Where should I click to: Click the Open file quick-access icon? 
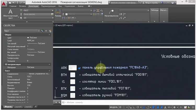pos(14,3)
